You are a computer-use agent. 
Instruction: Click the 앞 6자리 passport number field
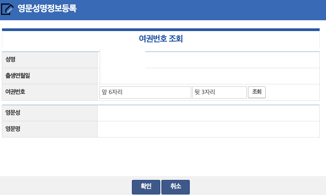pos(145,92)
